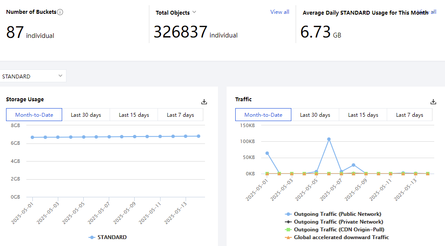
Task: Expand the Total Objects dropdown arrow
Action: click(x=194, y=12)
